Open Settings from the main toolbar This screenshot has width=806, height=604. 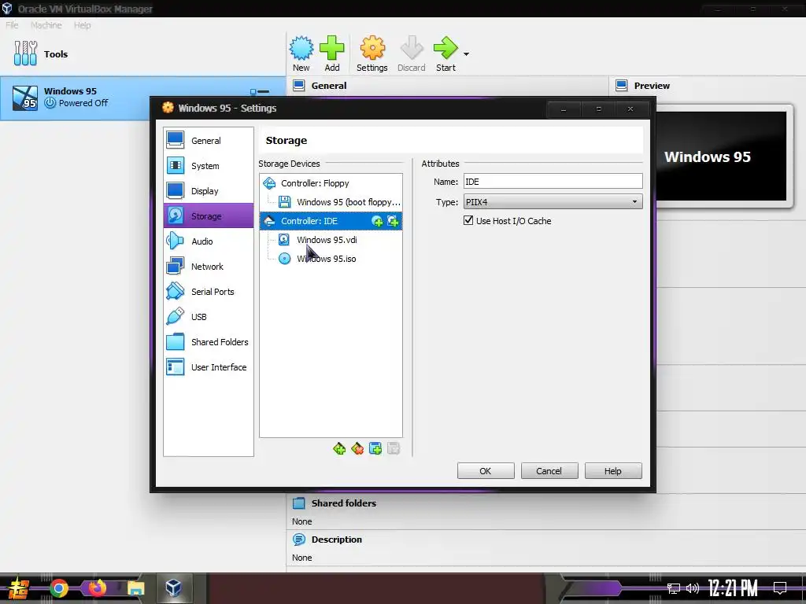pyautogui.click(x=372, y=53)
